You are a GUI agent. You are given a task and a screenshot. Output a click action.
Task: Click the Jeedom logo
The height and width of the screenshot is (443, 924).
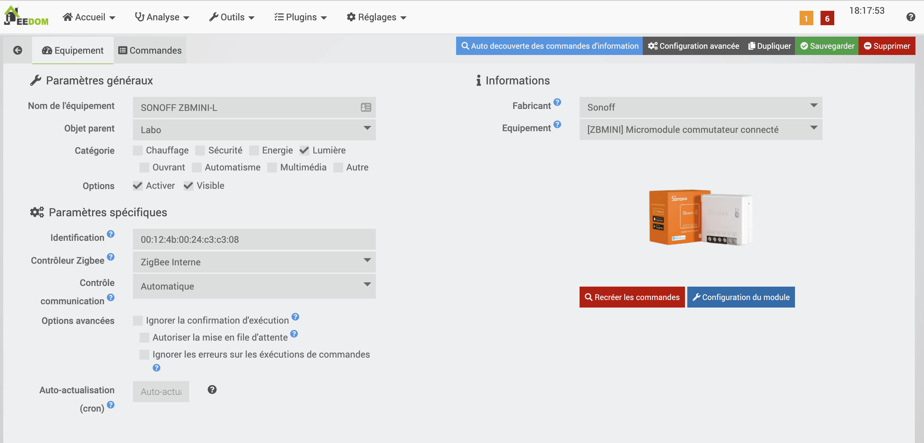click(x=26, y=16)
